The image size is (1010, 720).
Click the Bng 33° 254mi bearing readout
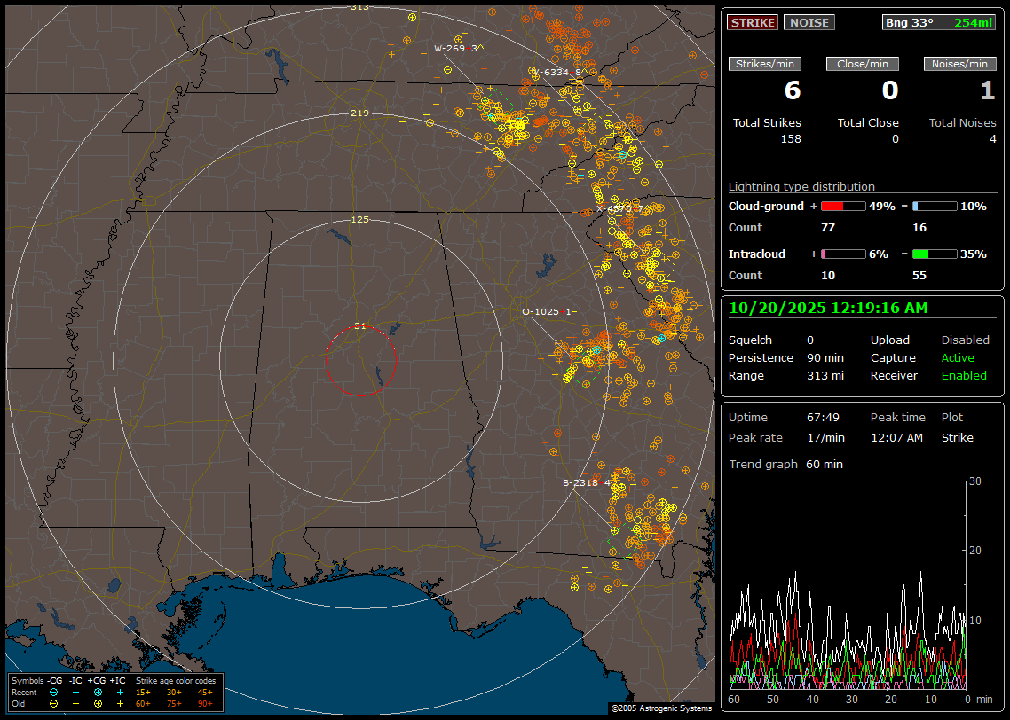click(x=938, y=22)
